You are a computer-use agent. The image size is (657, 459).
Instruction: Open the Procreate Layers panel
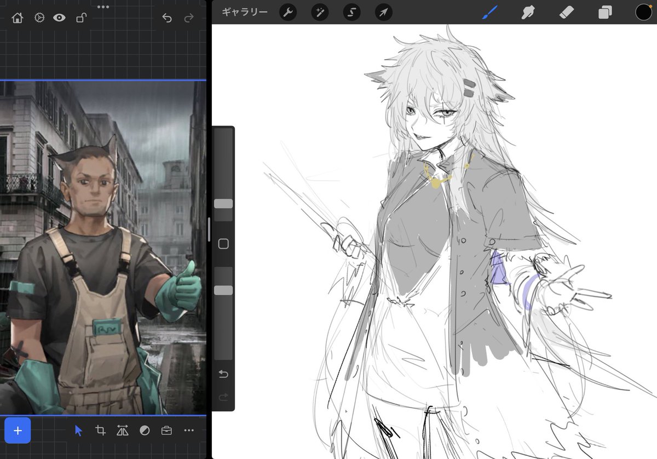[605, 12]
